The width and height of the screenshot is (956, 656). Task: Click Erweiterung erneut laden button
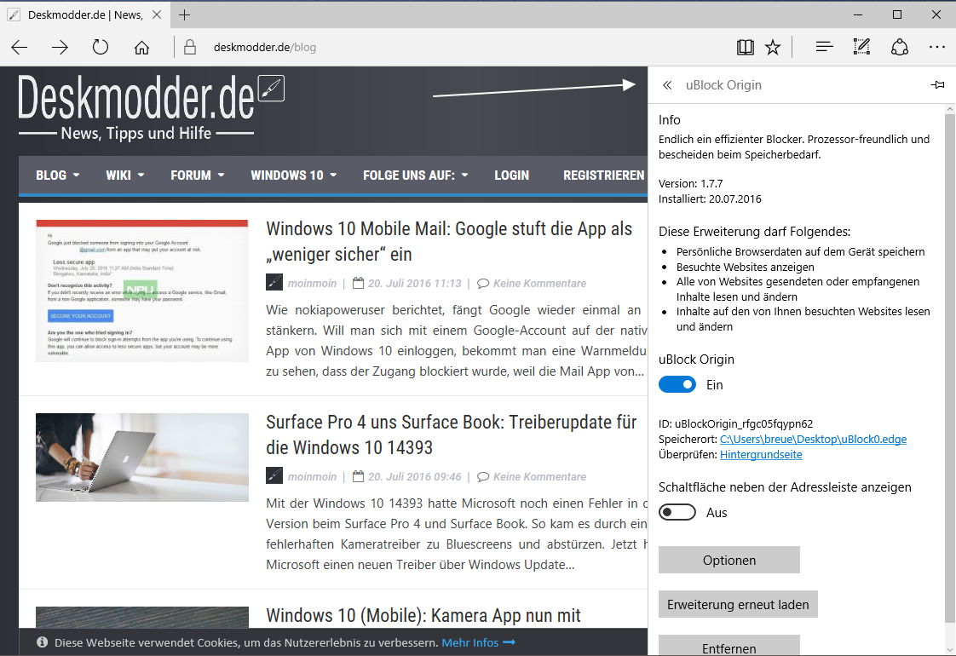[x=738, y=604]
